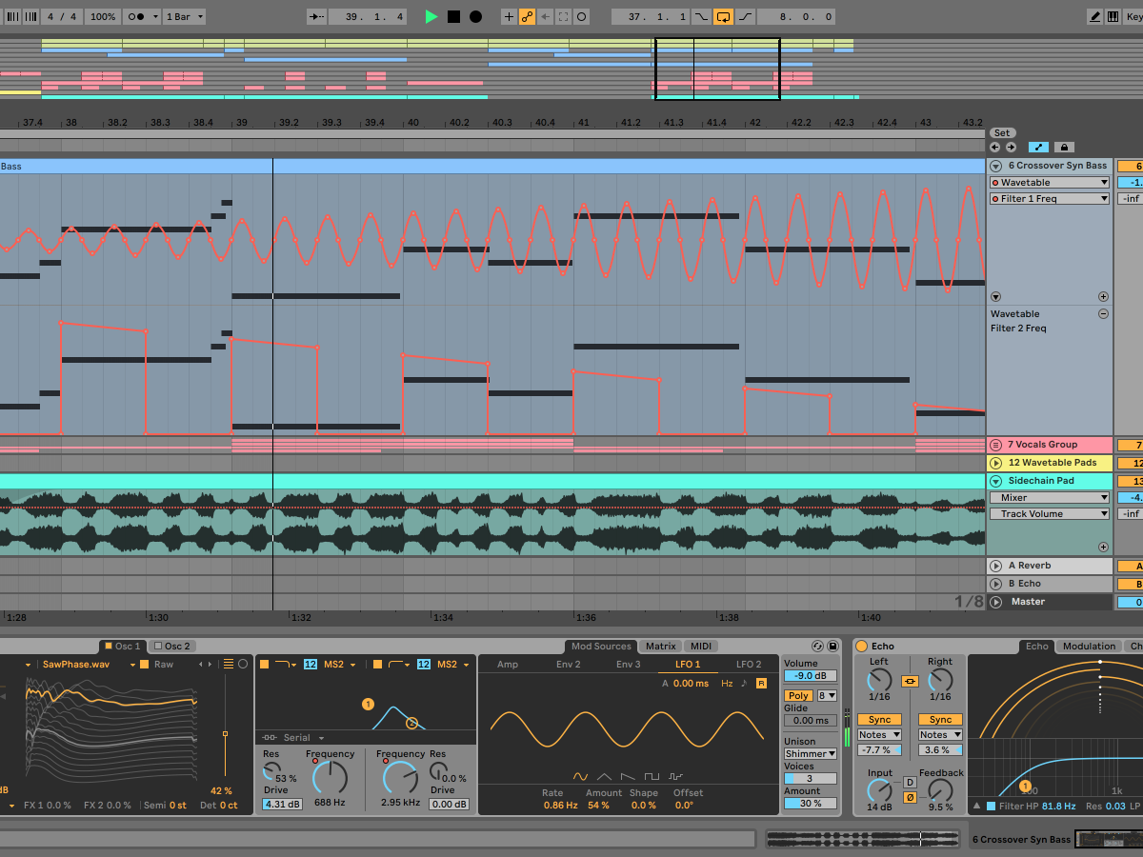Toggle the Echo device power switch
This screenshot has width=1143, height=857.
(862, 646)
